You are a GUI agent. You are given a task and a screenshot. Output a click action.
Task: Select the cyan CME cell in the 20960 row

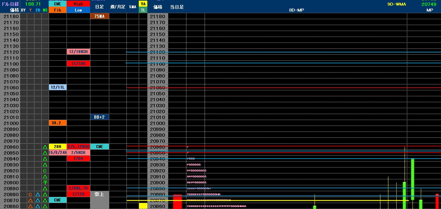tap(100, 147)
